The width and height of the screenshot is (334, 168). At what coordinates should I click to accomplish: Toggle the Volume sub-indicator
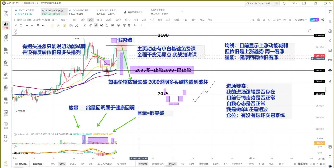143,164
